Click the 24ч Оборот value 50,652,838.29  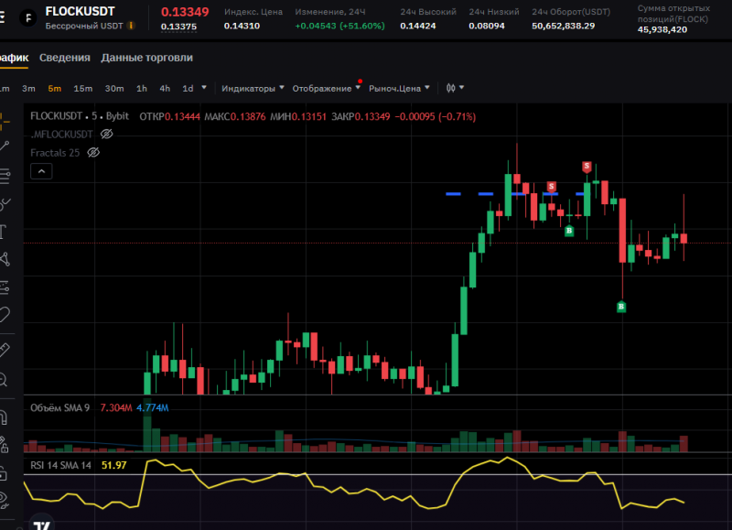point(564,26)
